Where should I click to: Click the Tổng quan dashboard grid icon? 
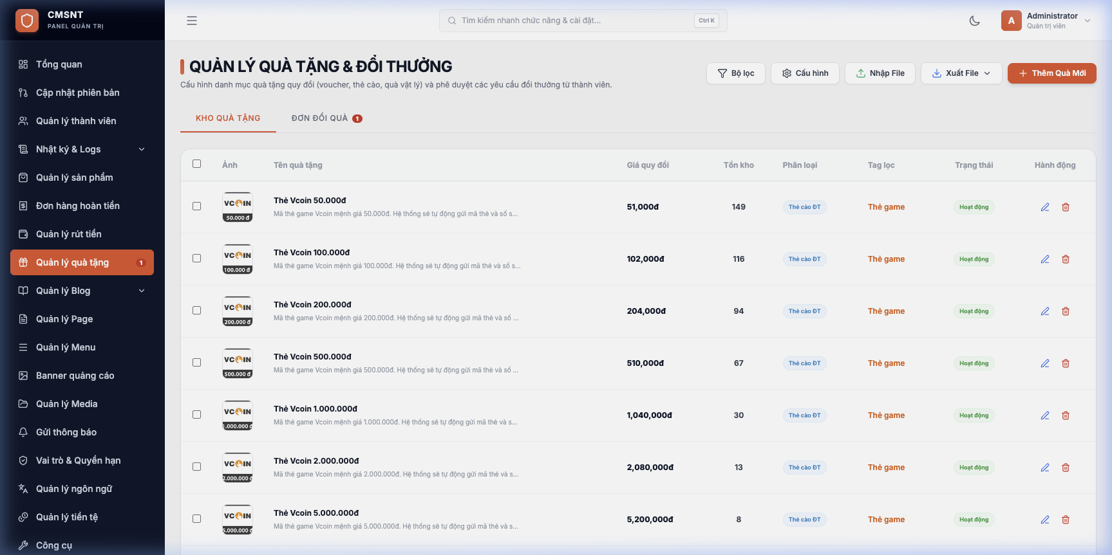pyautogui.click(x=23, y=64)
